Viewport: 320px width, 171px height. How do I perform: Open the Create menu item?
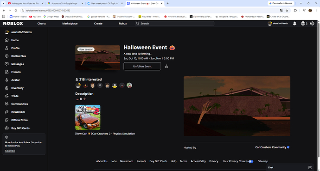(x=98, y=24)
